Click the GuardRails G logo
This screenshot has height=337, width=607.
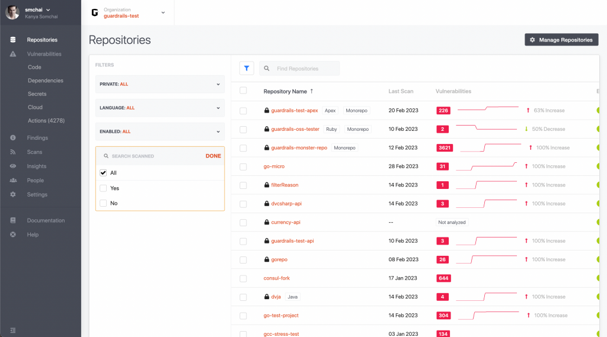(95, 13)
